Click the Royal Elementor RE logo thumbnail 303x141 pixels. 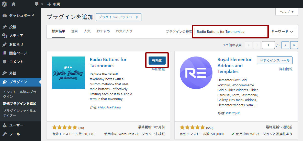(196, 73)
